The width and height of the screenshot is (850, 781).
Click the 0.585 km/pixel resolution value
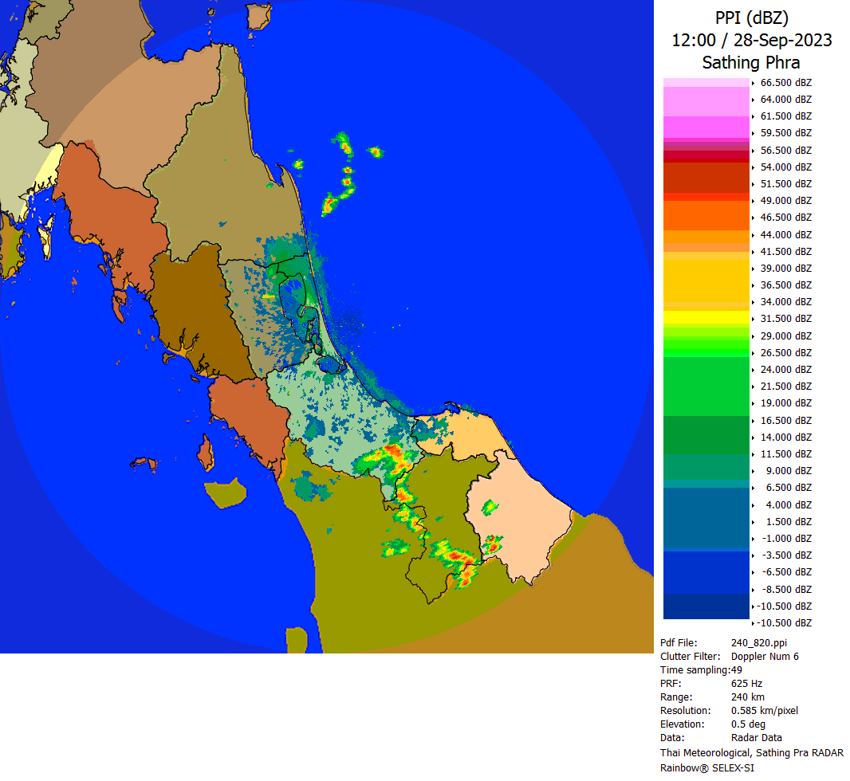764,711
